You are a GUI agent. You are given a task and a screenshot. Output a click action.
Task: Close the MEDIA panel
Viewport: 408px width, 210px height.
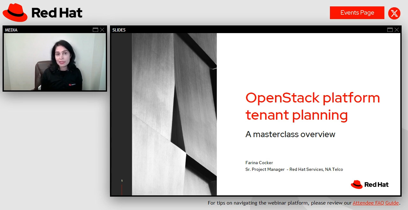pos(102,30)
